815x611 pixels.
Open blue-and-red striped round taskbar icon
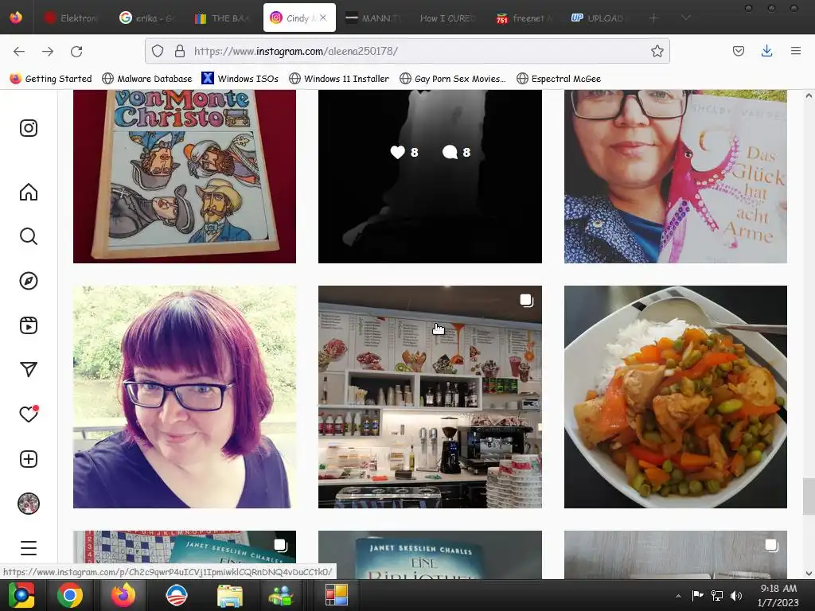click(176, 595)
